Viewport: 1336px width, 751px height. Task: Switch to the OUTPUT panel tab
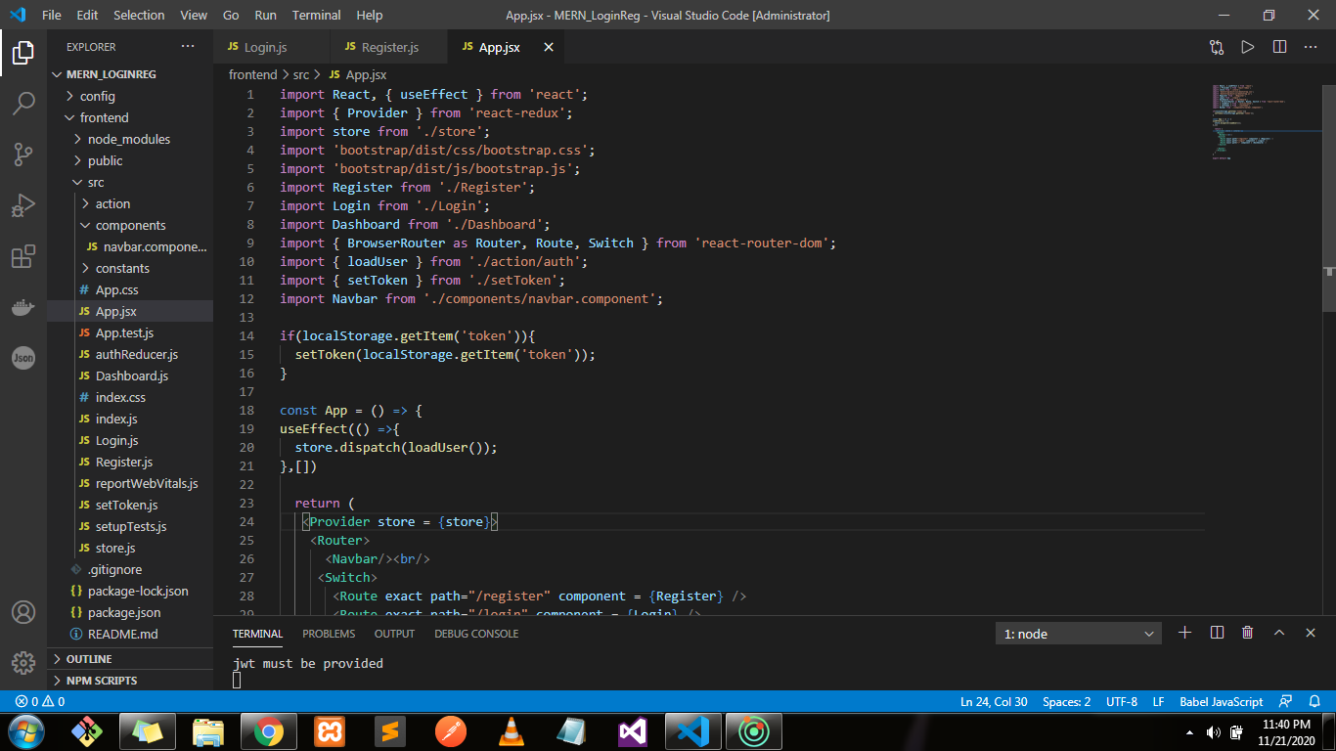[x=395, y=634]
